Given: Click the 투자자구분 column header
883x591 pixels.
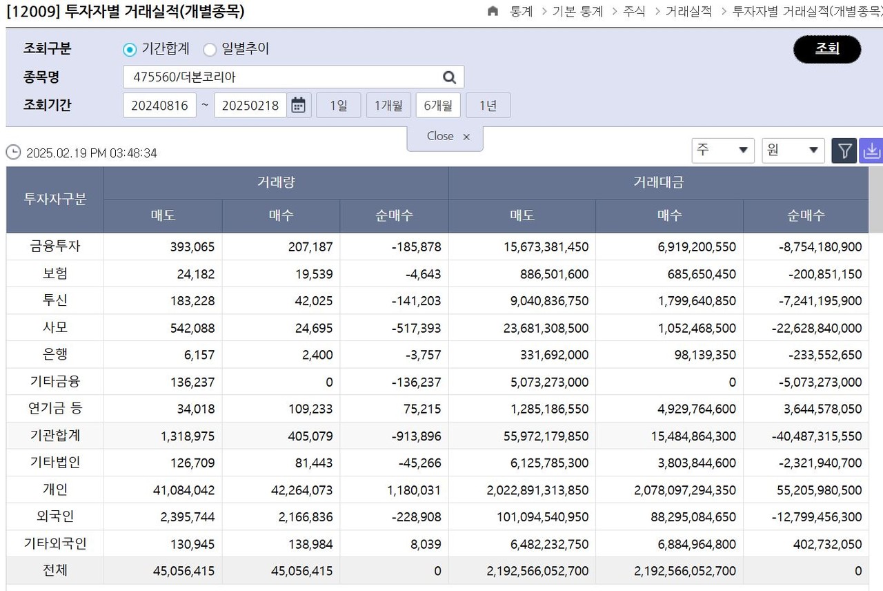Looking at the screenshot, I should click(x=55, y=200).
